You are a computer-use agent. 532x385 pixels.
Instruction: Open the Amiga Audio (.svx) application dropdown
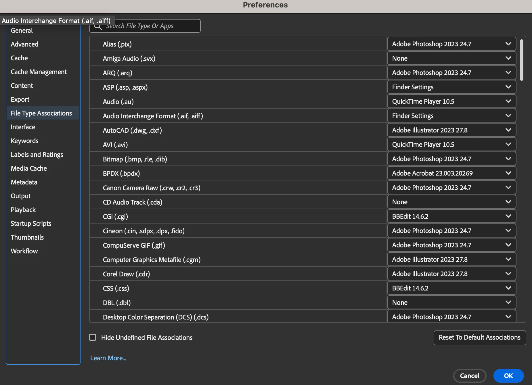click(x=451, y=58)
